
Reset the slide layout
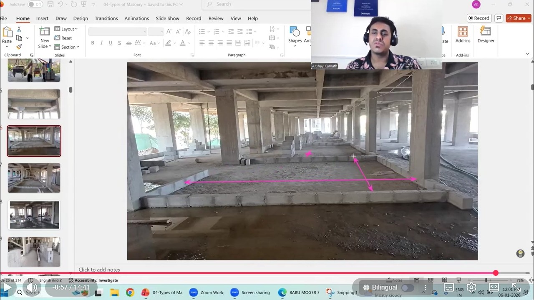[x=63, y=38]
